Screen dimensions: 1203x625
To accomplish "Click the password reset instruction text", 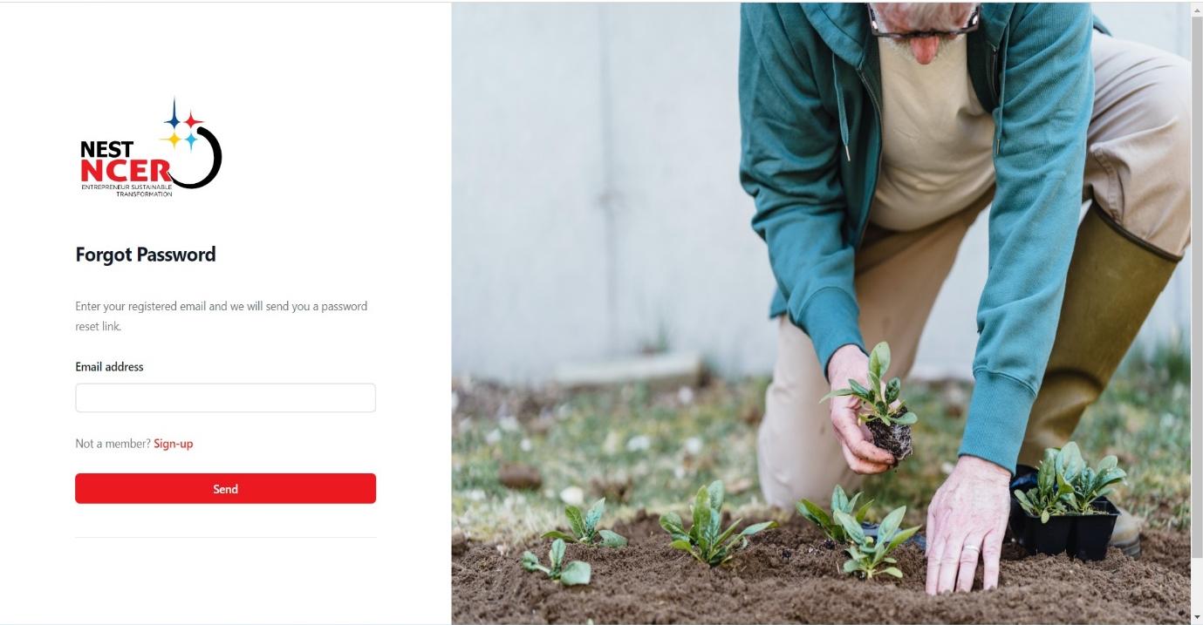I will click(222, 316).
